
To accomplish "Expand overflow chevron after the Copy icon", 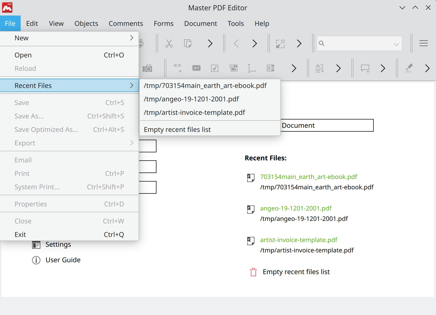I will coord(210,43).
